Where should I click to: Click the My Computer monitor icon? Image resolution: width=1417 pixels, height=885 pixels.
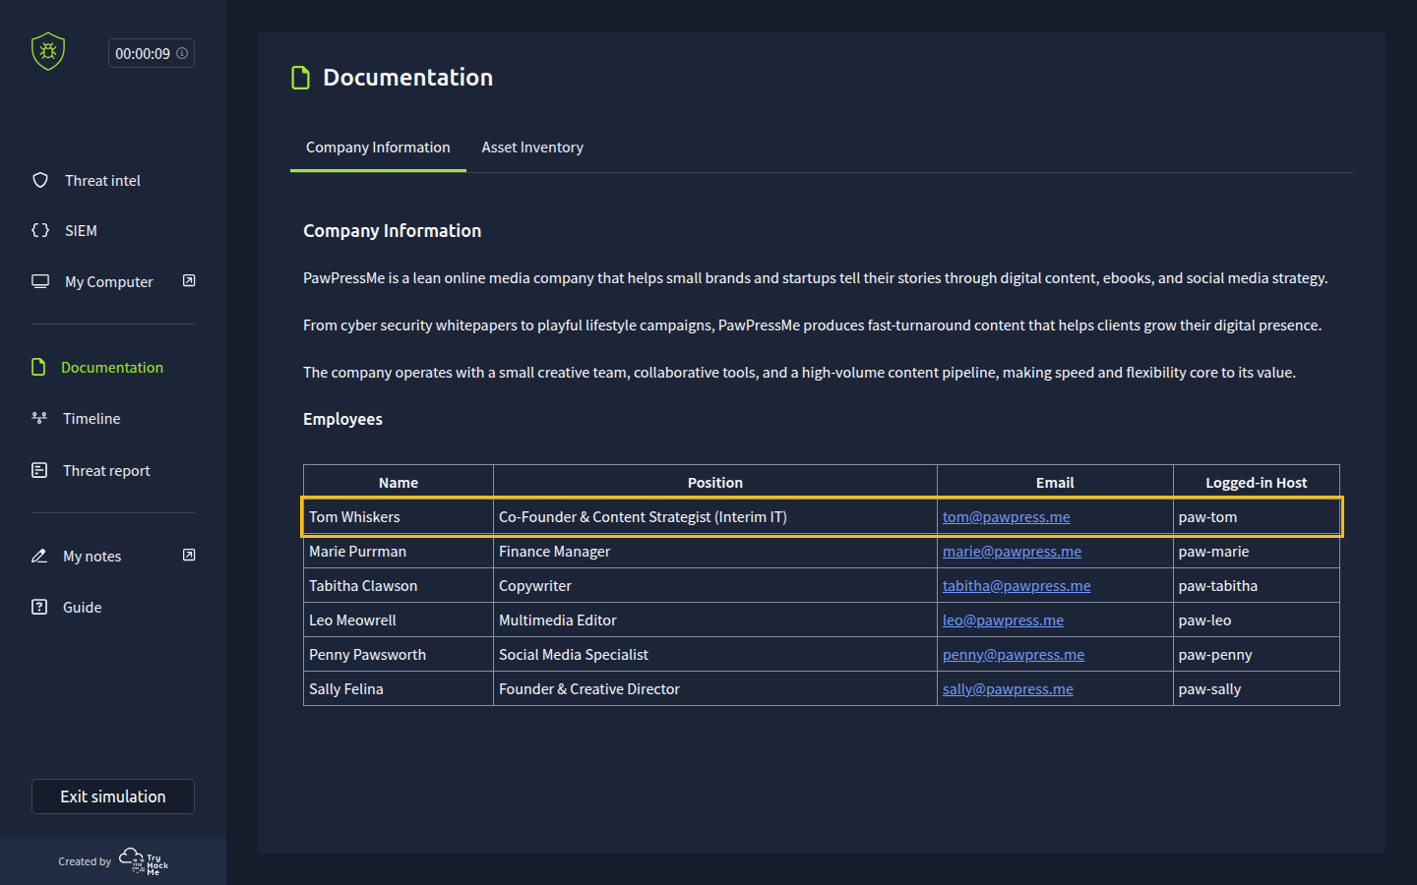coord(40,281)
